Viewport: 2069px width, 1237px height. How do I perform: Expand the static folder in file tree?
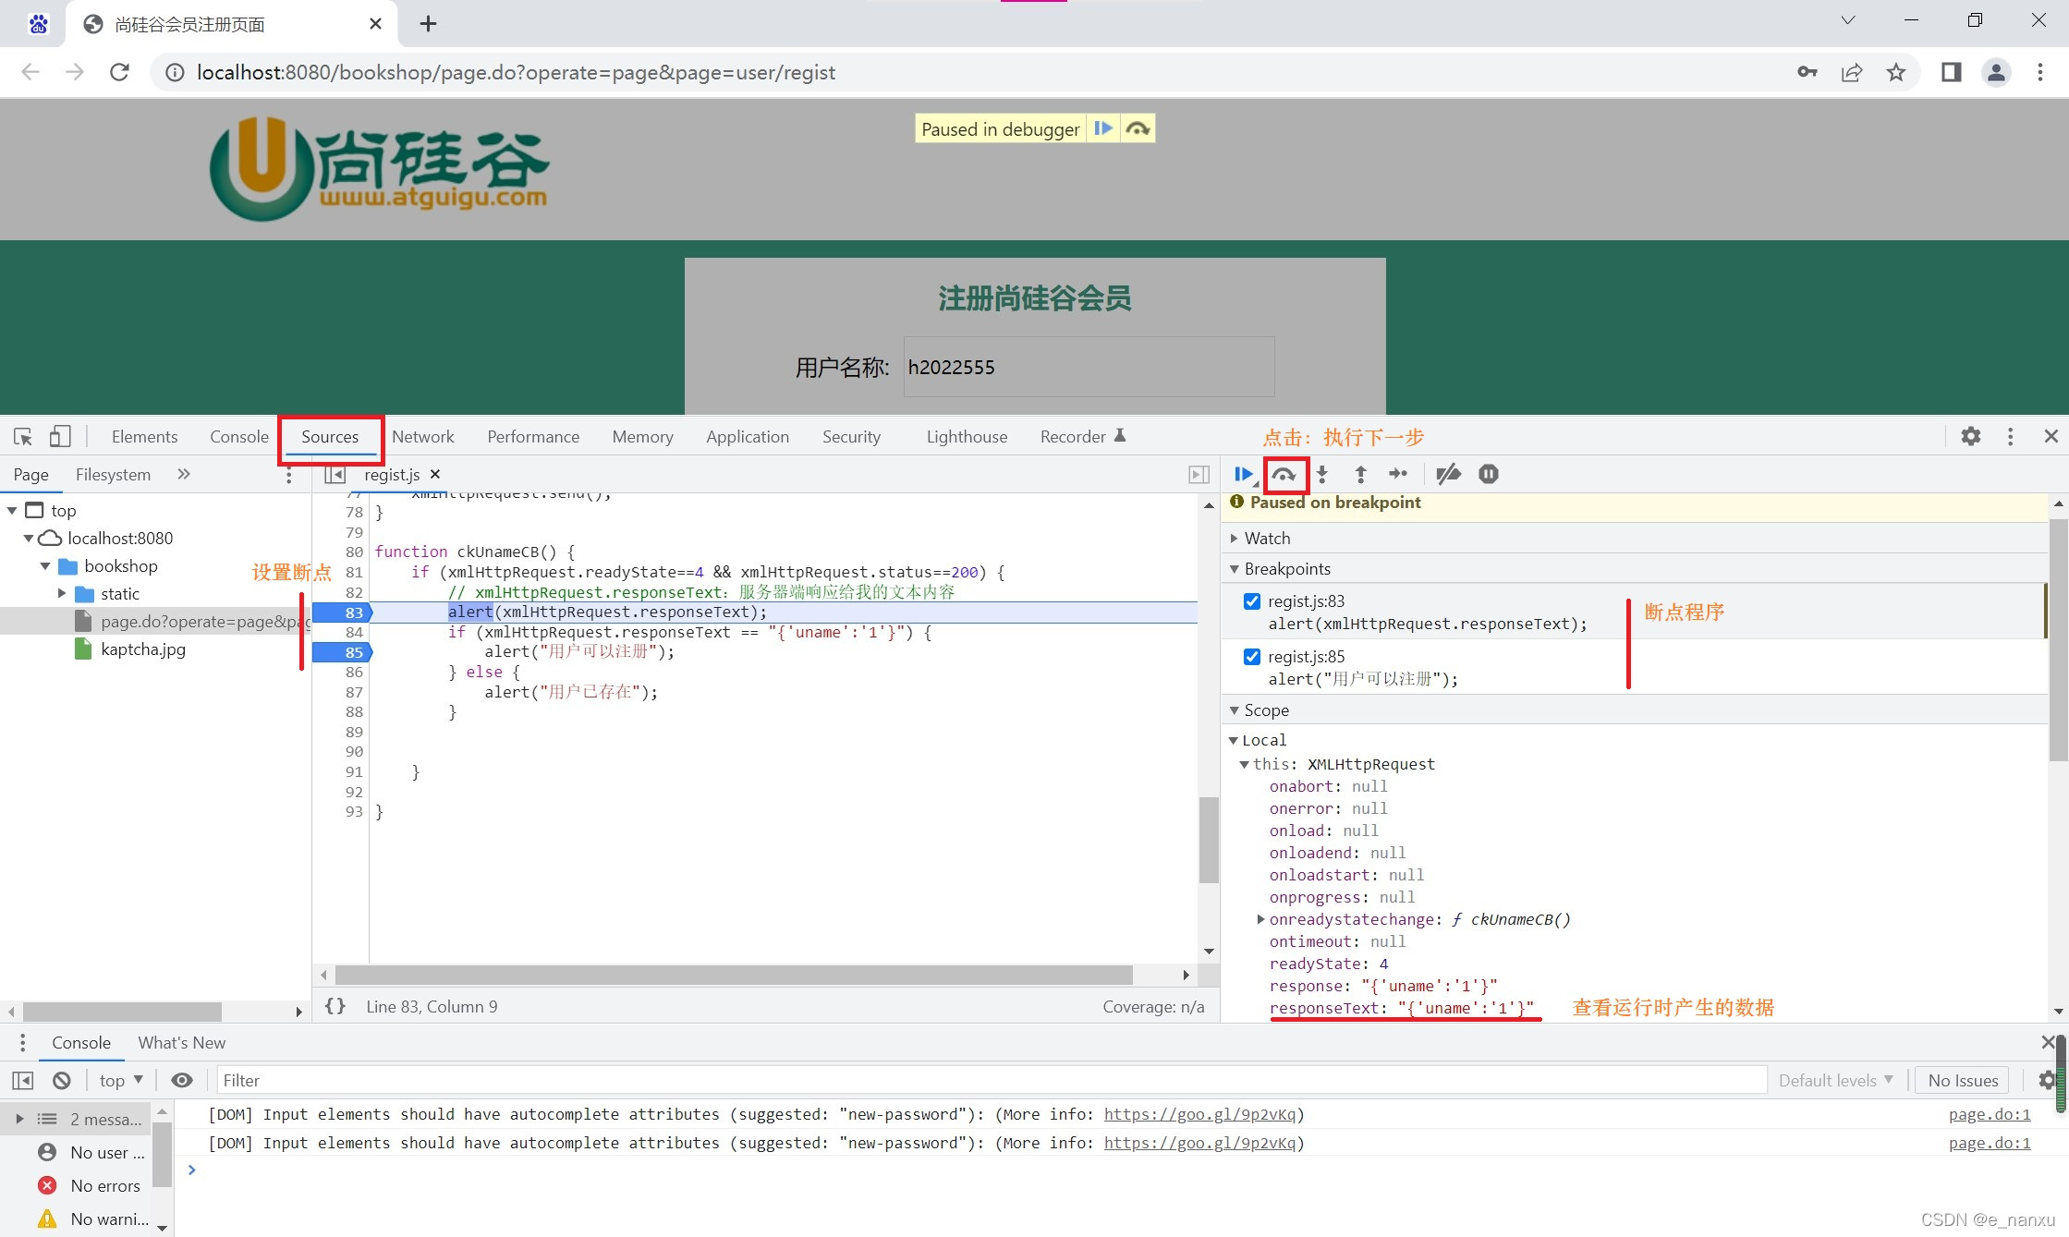[62, 593]
